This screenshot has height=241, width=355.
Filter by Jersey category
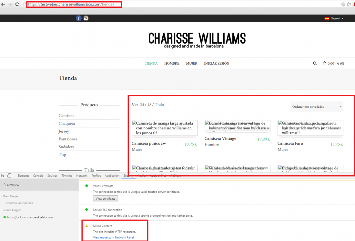point(64,131)
